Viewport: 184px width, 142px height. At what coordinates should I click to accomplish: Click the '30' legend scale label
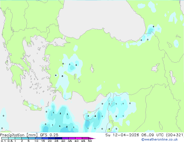[x=63, y=141]
